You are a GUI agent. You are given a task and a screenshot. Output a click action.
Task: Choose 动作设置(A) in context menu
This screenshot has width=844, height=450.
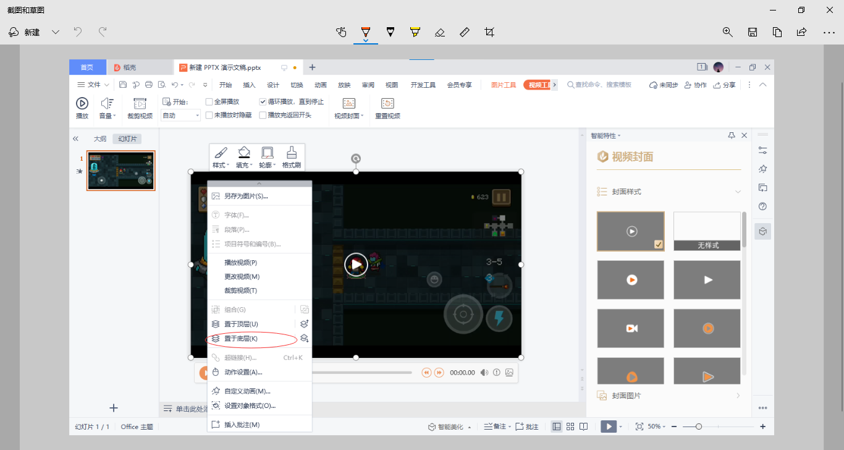(x=260, y=372)
